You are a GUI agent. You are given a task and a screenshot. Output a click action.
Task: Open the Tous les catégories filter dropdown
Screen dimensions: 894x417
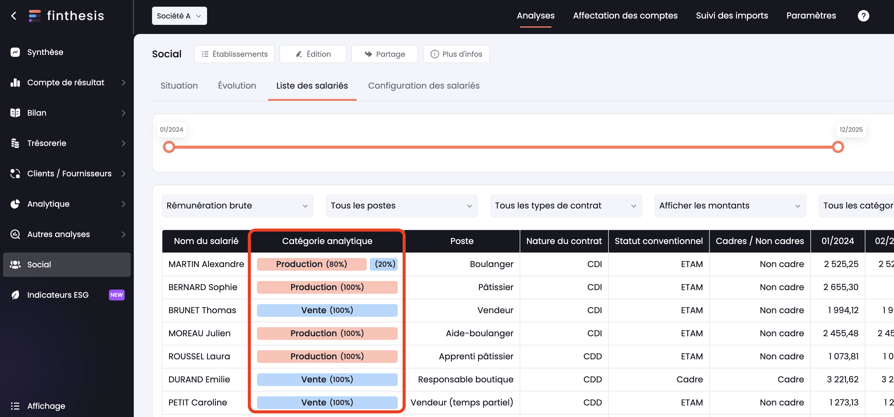click(856, 206)
